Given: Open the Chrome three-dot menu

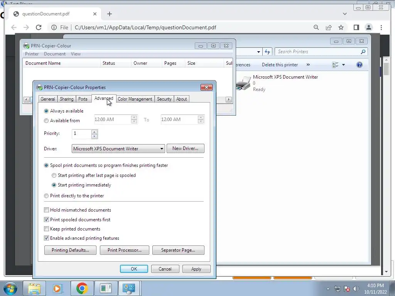Looking at the screenshot, I should [381, 27].
